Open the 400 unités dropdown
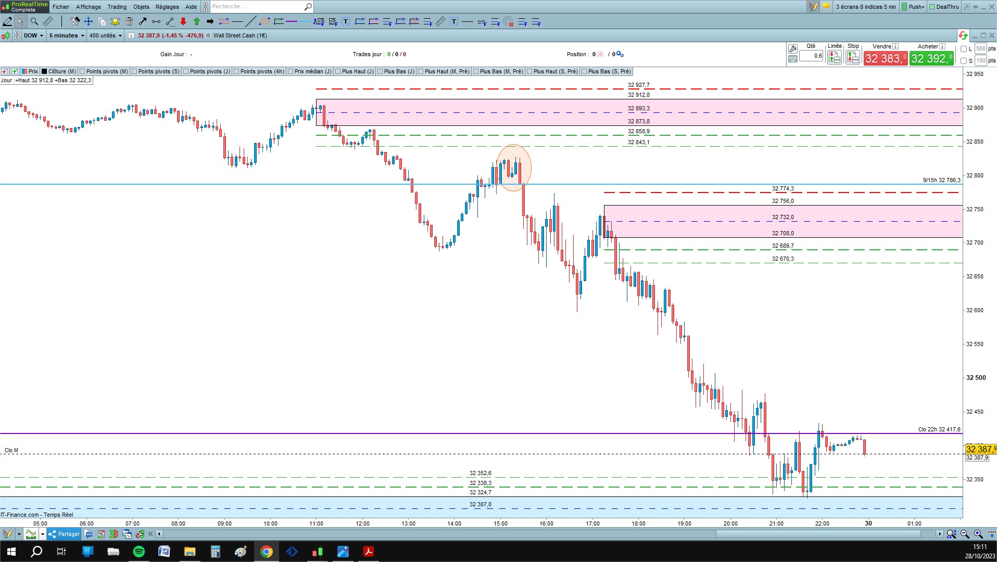This screenshot has width=997, height=562. (106, 35)
